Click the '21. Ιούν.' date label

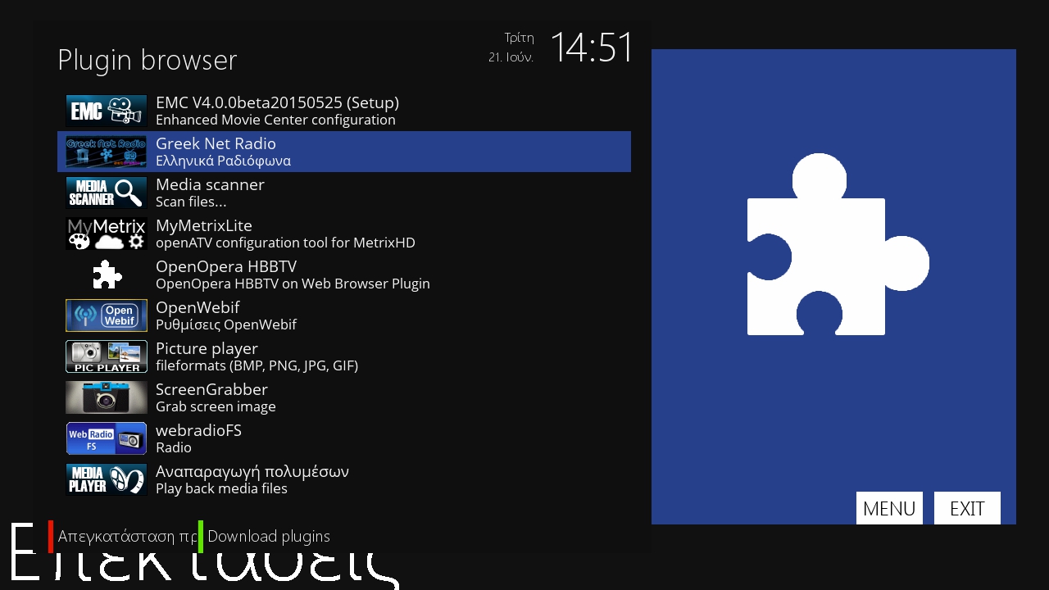[x=511, y=57]
